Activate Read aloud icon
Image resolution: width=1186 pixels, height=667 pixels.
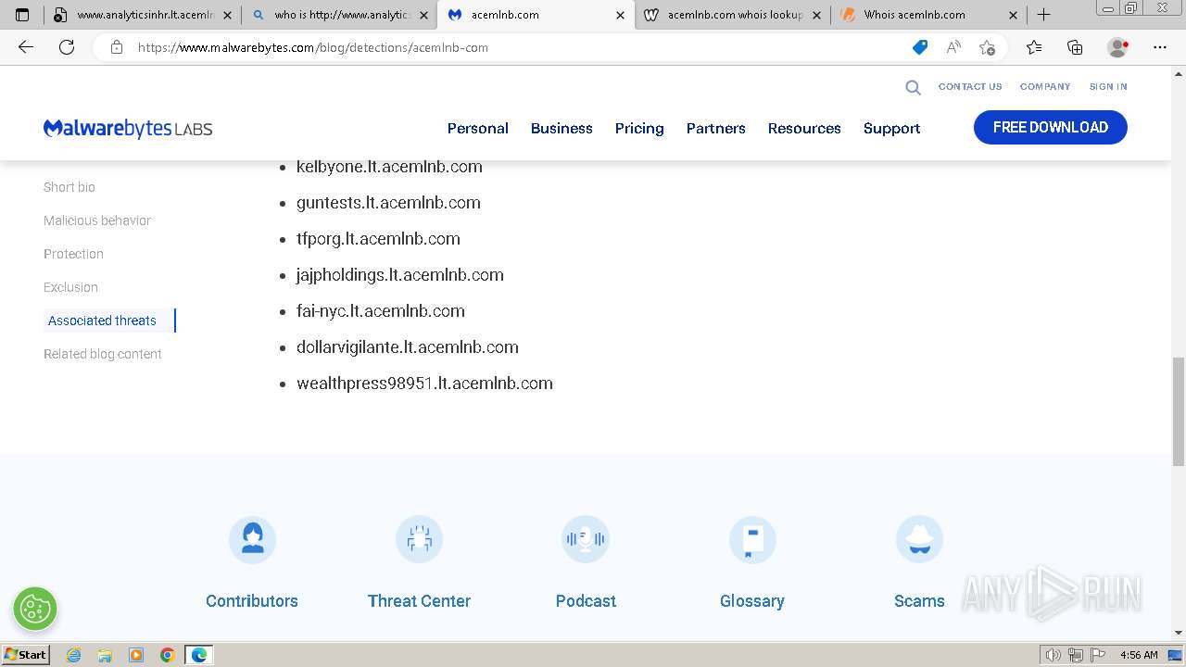point(953,47)
